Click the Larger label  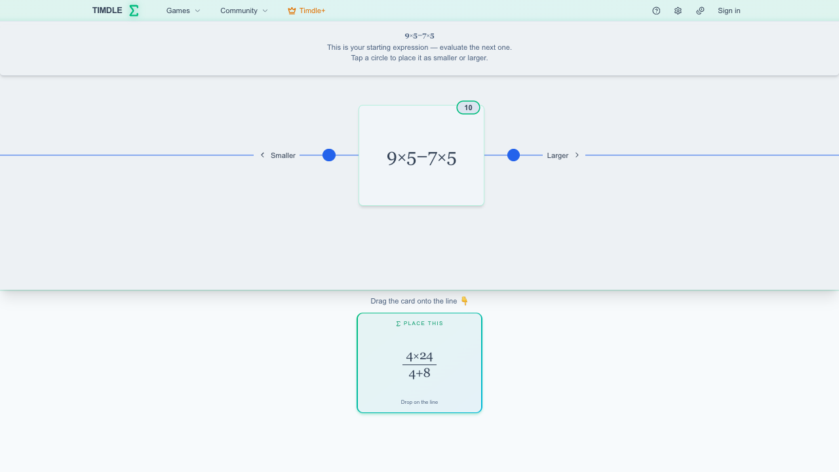tap(558, 155)
